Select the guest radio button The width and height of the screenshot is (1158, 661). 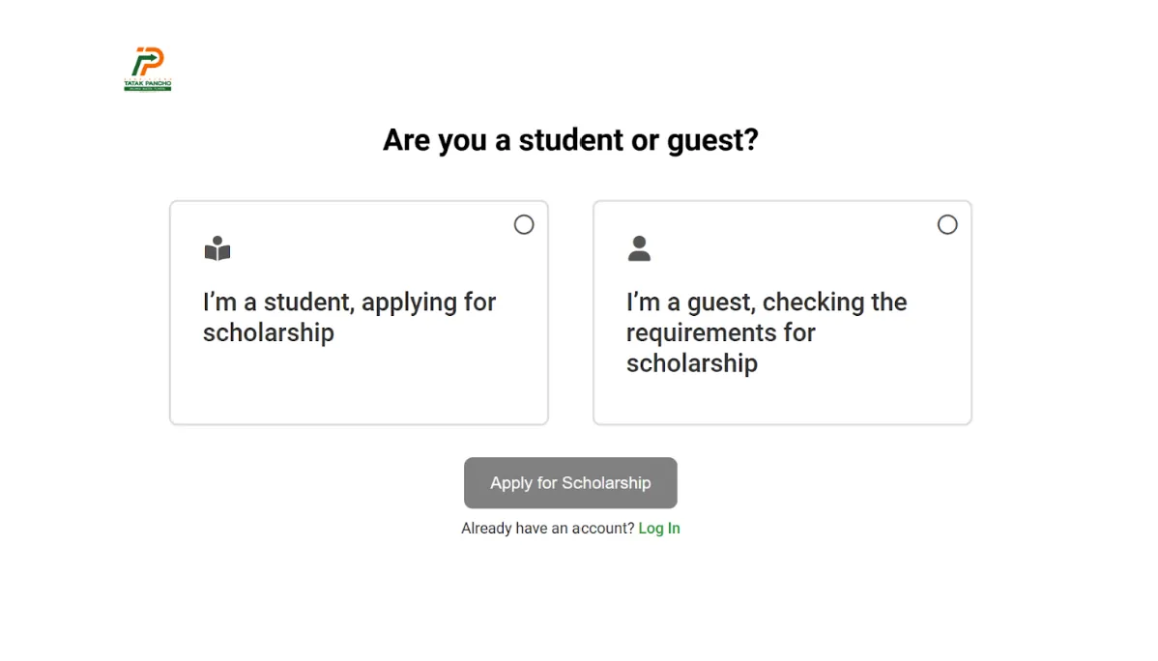click(x=947, y=224)
